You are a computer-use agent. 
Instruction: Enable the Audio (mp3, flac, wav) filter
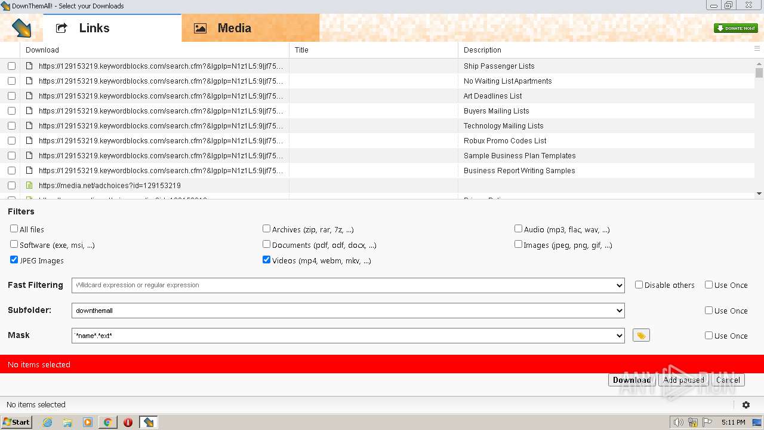coord(518,229)
